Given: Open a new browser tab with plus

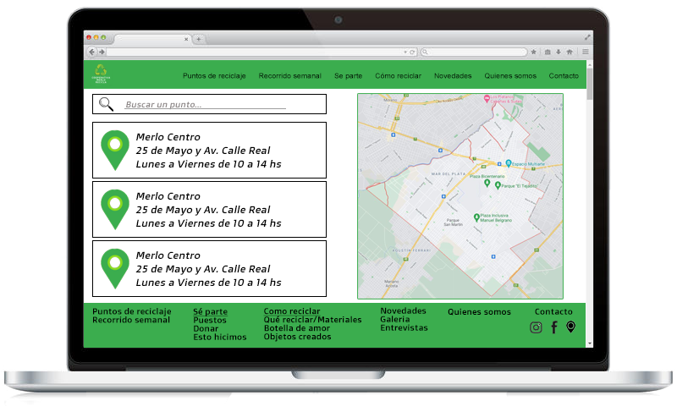Looking at the screenshot, I should click(x=199, y=39).
